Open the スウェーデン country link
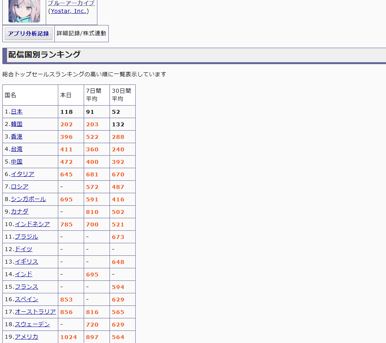Viewport: 386px width, 343px height. pyautogui.click(x=32, y=324)
